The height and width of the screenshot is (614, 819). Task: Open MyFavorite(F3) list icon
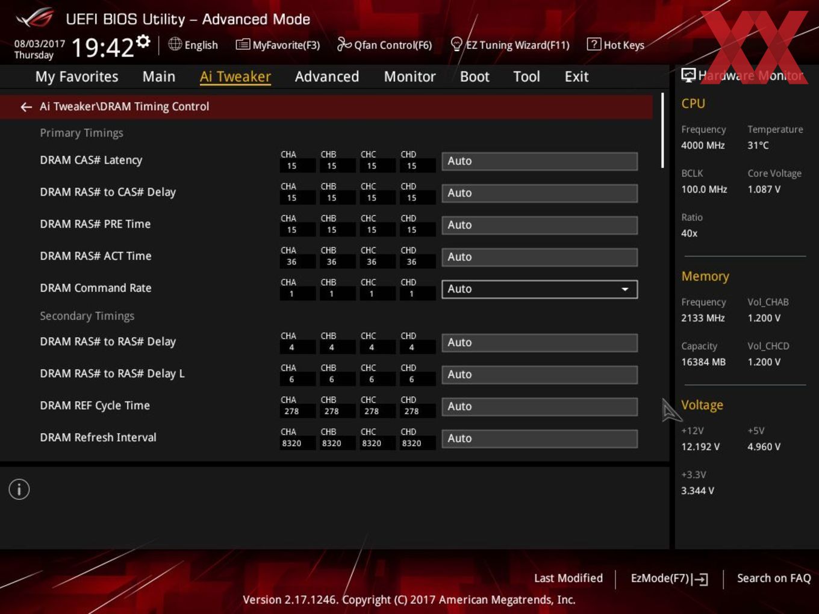tap(243, 45)
